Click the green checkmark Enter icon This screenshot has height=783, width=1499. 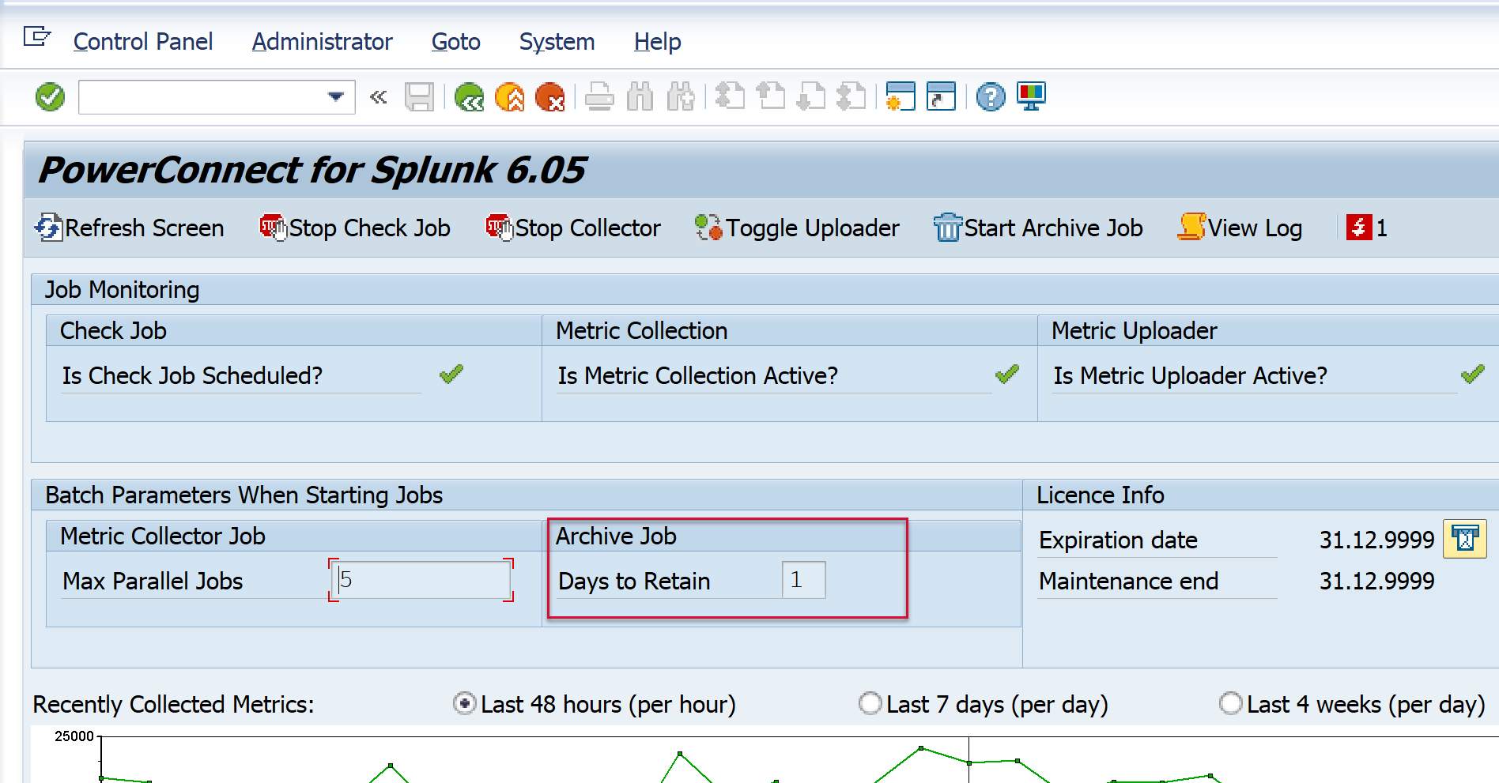tap(50, 97)
